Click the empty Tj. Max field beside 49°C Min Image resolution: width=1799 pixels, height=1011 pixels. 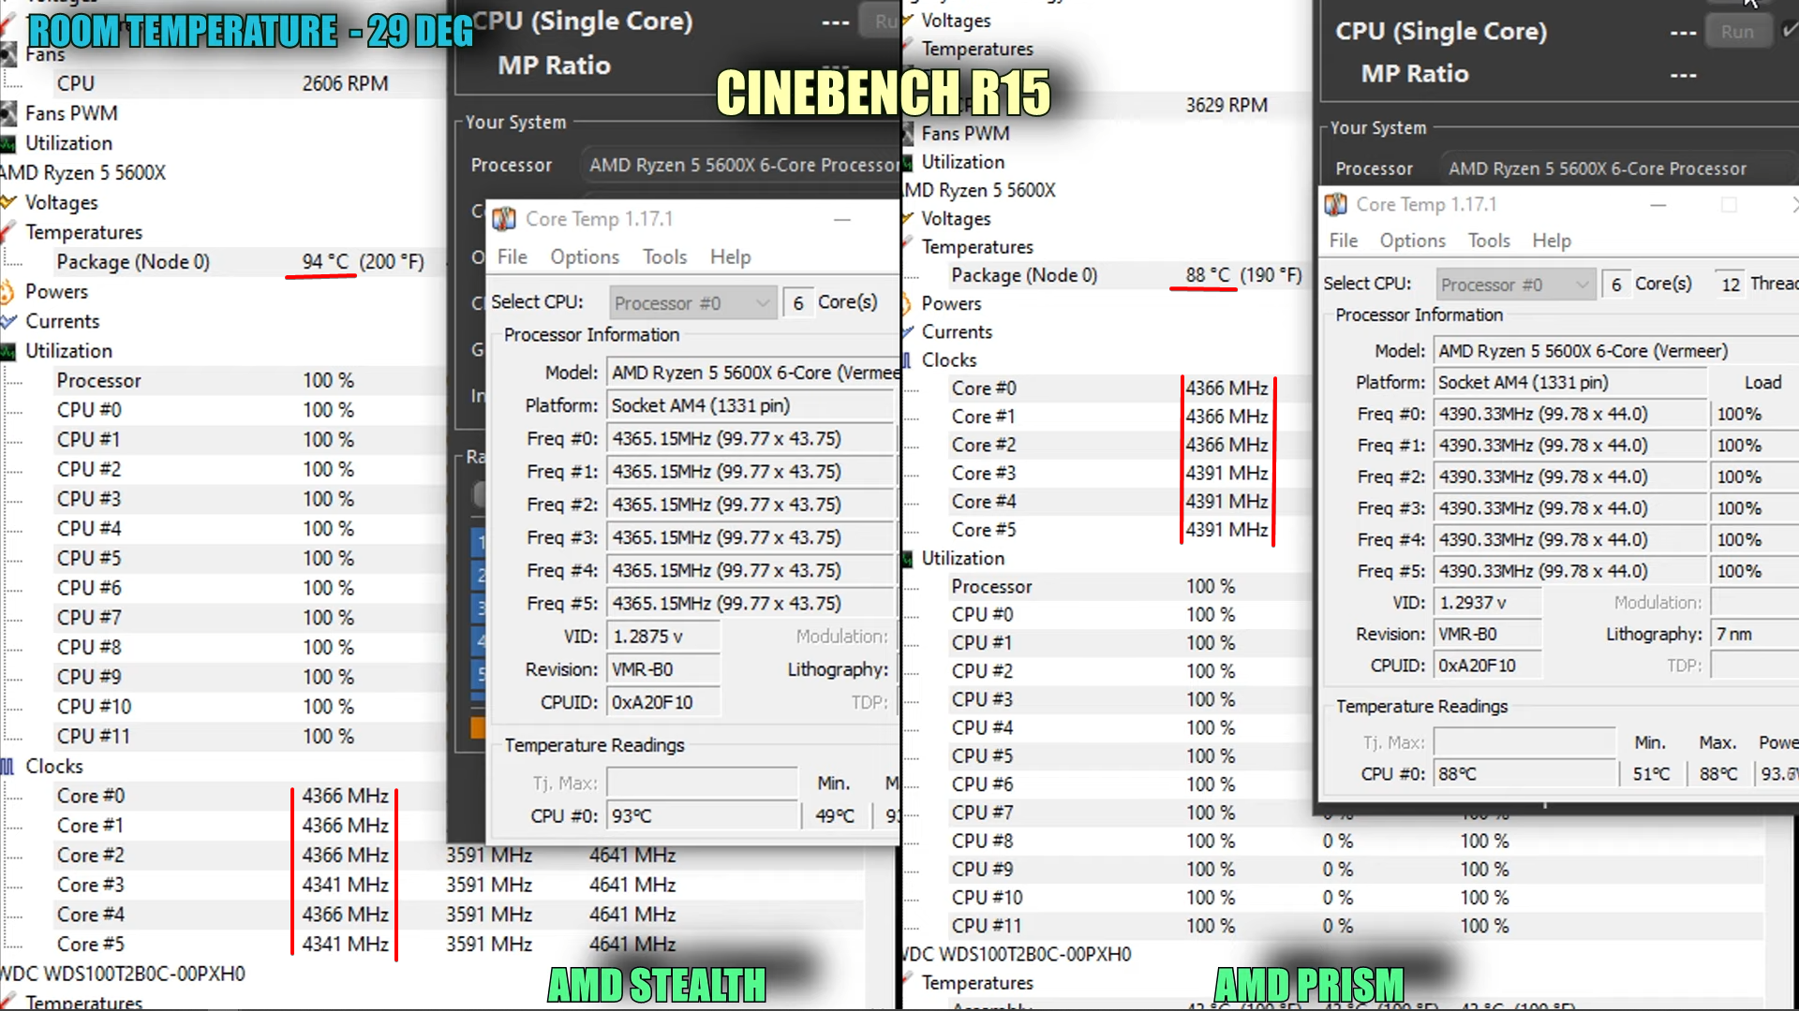pyautogui.click(x=701, y=783)
